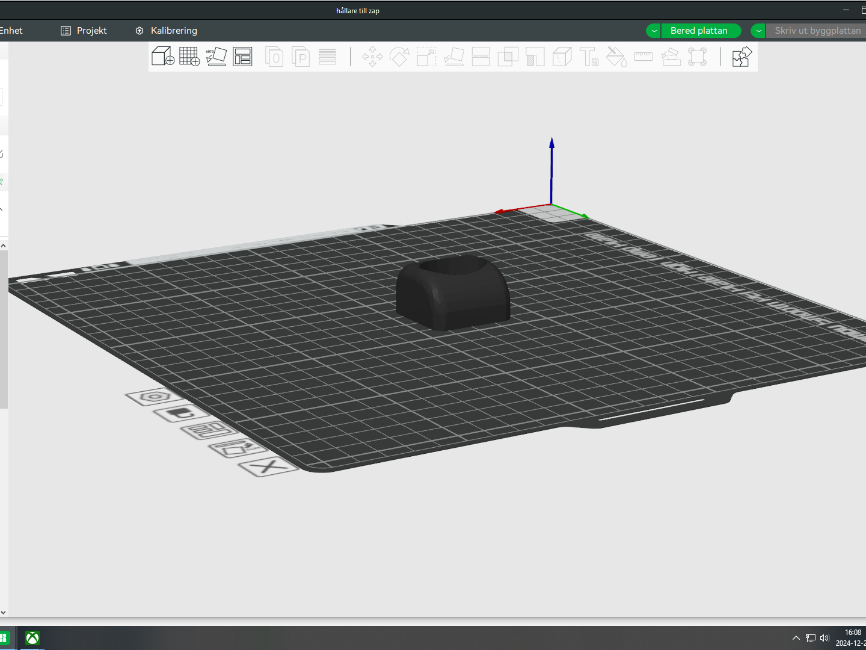Open the Xbox app in taskbar

(x=32, y=638)
